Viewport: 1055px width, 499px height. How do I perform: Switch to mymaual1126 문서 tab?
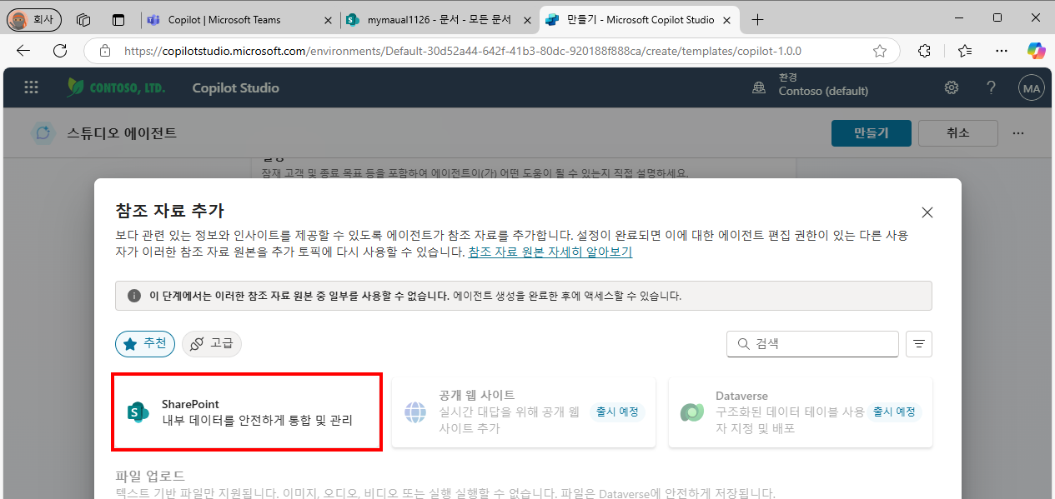point(440,19)
